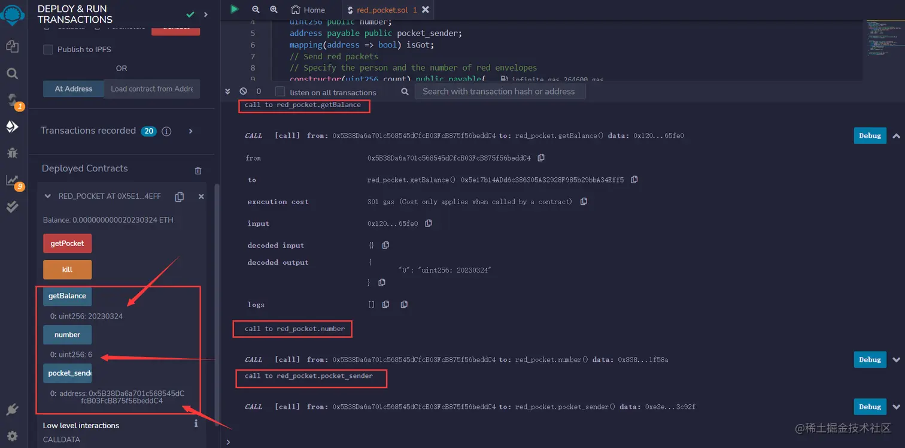Image resolution: width=905 pixels, height=448 pixels.
Task: Click the zoom-in icon above the editor
Action: coord(274,10)
